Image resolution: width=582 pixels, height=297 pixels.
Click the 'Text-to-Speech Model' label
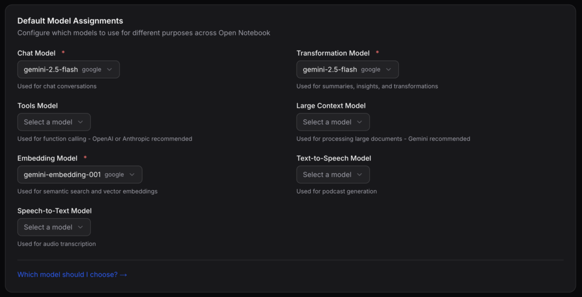point(334,158)
